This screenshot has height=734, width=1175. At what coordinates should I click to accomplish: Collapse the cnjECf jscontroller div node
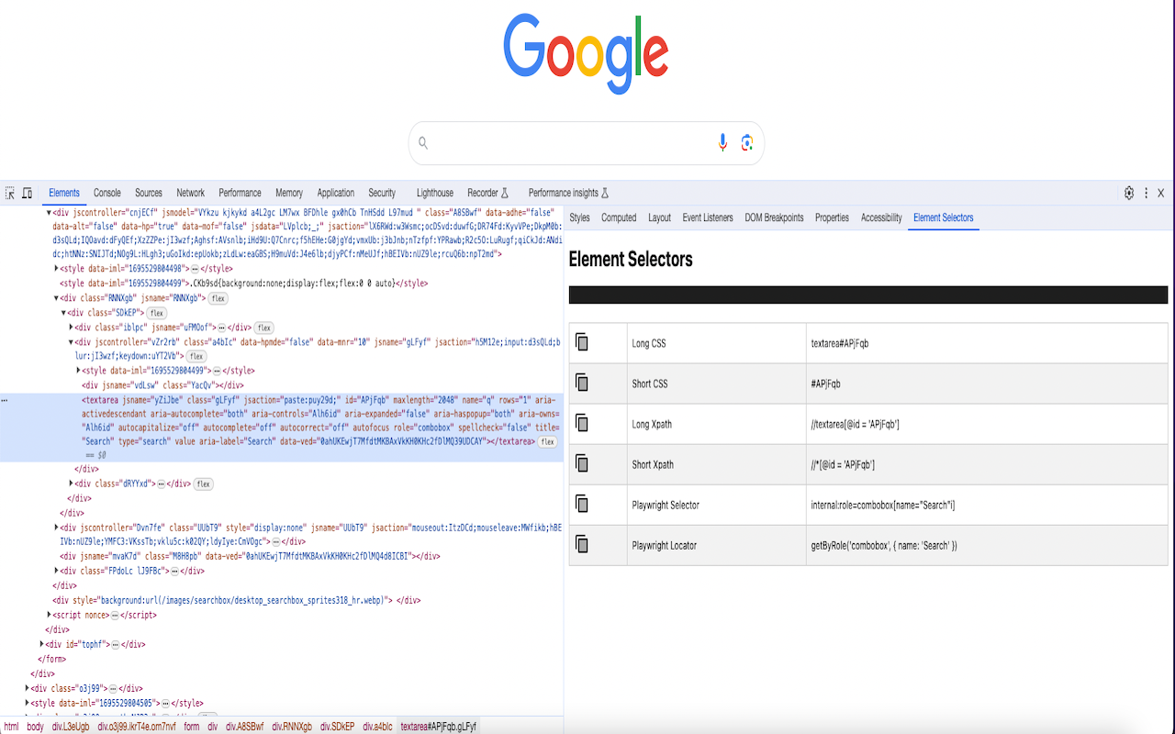click(49, 213)
